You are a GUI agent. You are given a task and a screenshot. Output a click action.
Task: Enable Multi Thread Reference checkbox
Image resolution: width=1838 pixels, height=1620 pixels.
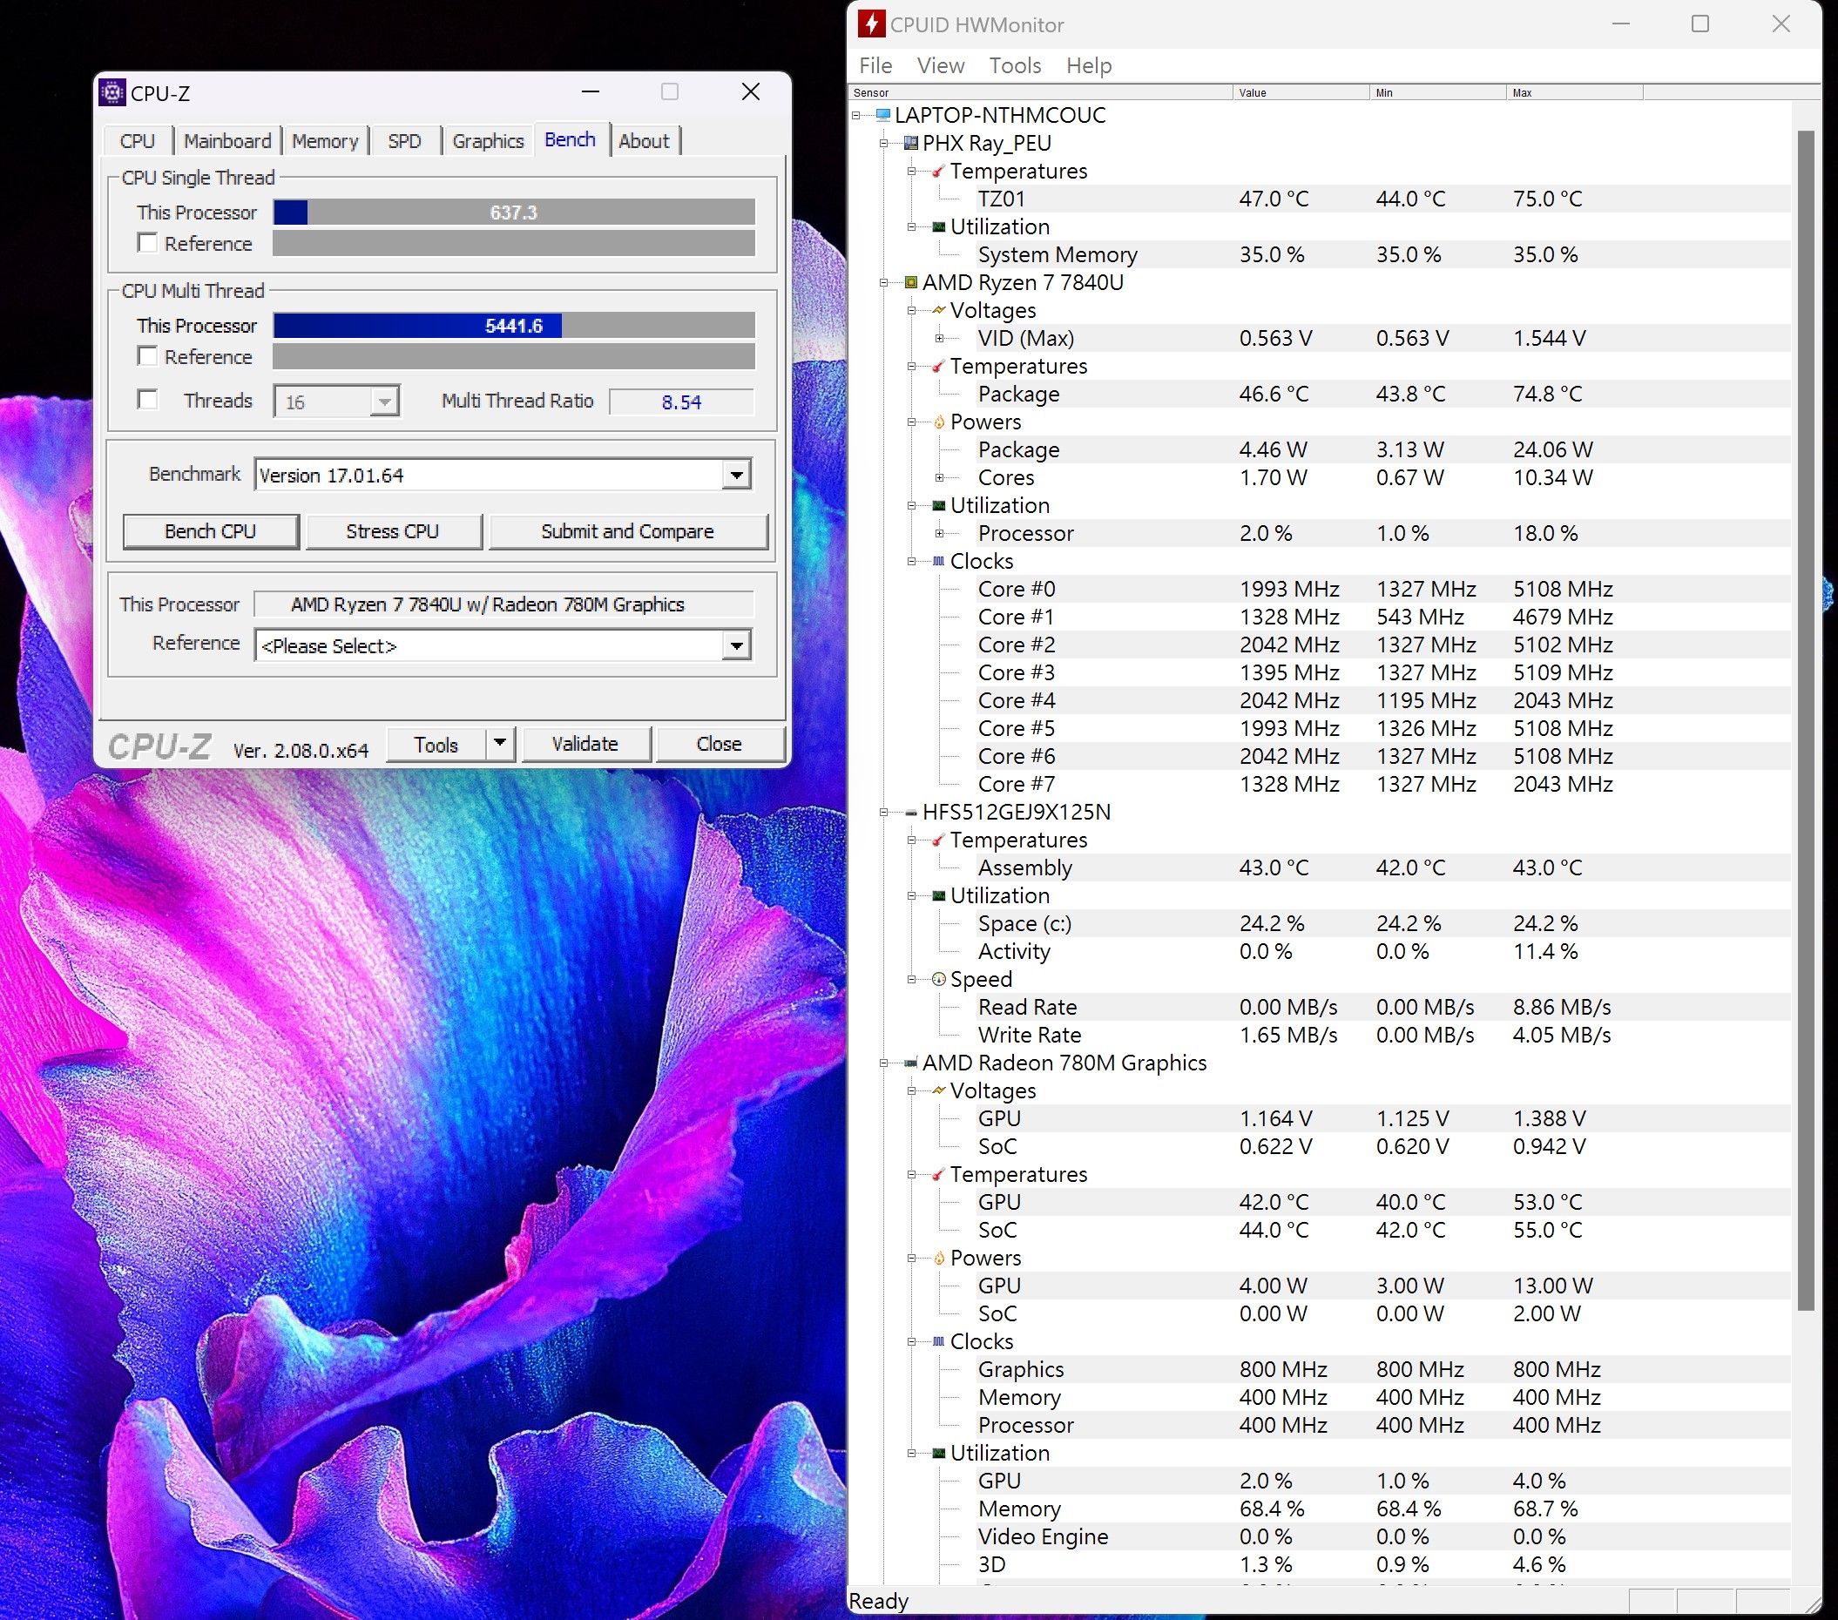point(147,356)
